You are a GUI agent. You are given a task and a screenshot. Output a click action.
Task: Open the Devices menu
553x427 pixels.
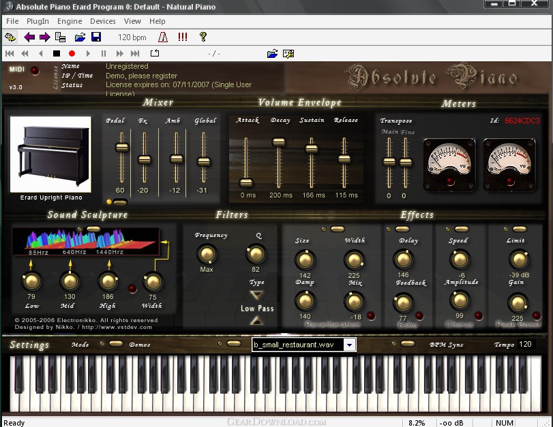103,21
